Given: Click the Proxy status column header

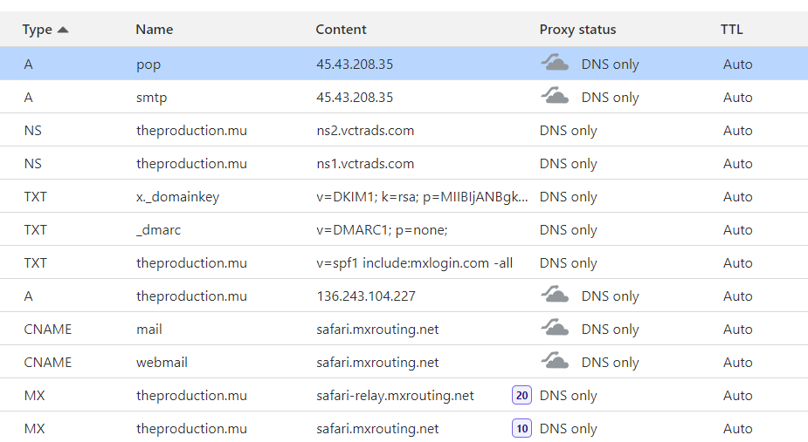Looking at the screenshot, I should [x=577, y=30].
